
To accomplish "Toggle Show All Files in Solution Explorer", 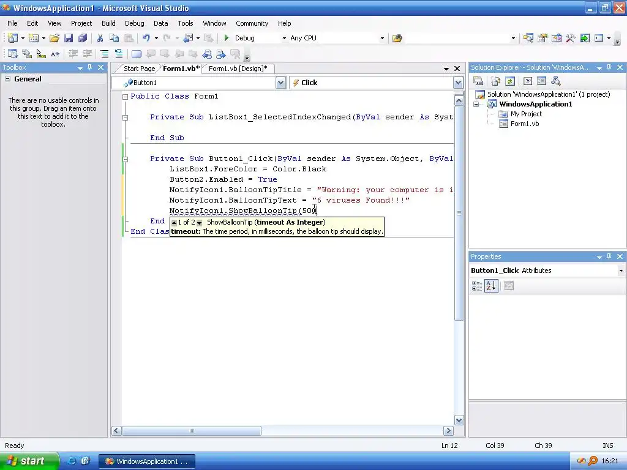I will pos(496,81).
